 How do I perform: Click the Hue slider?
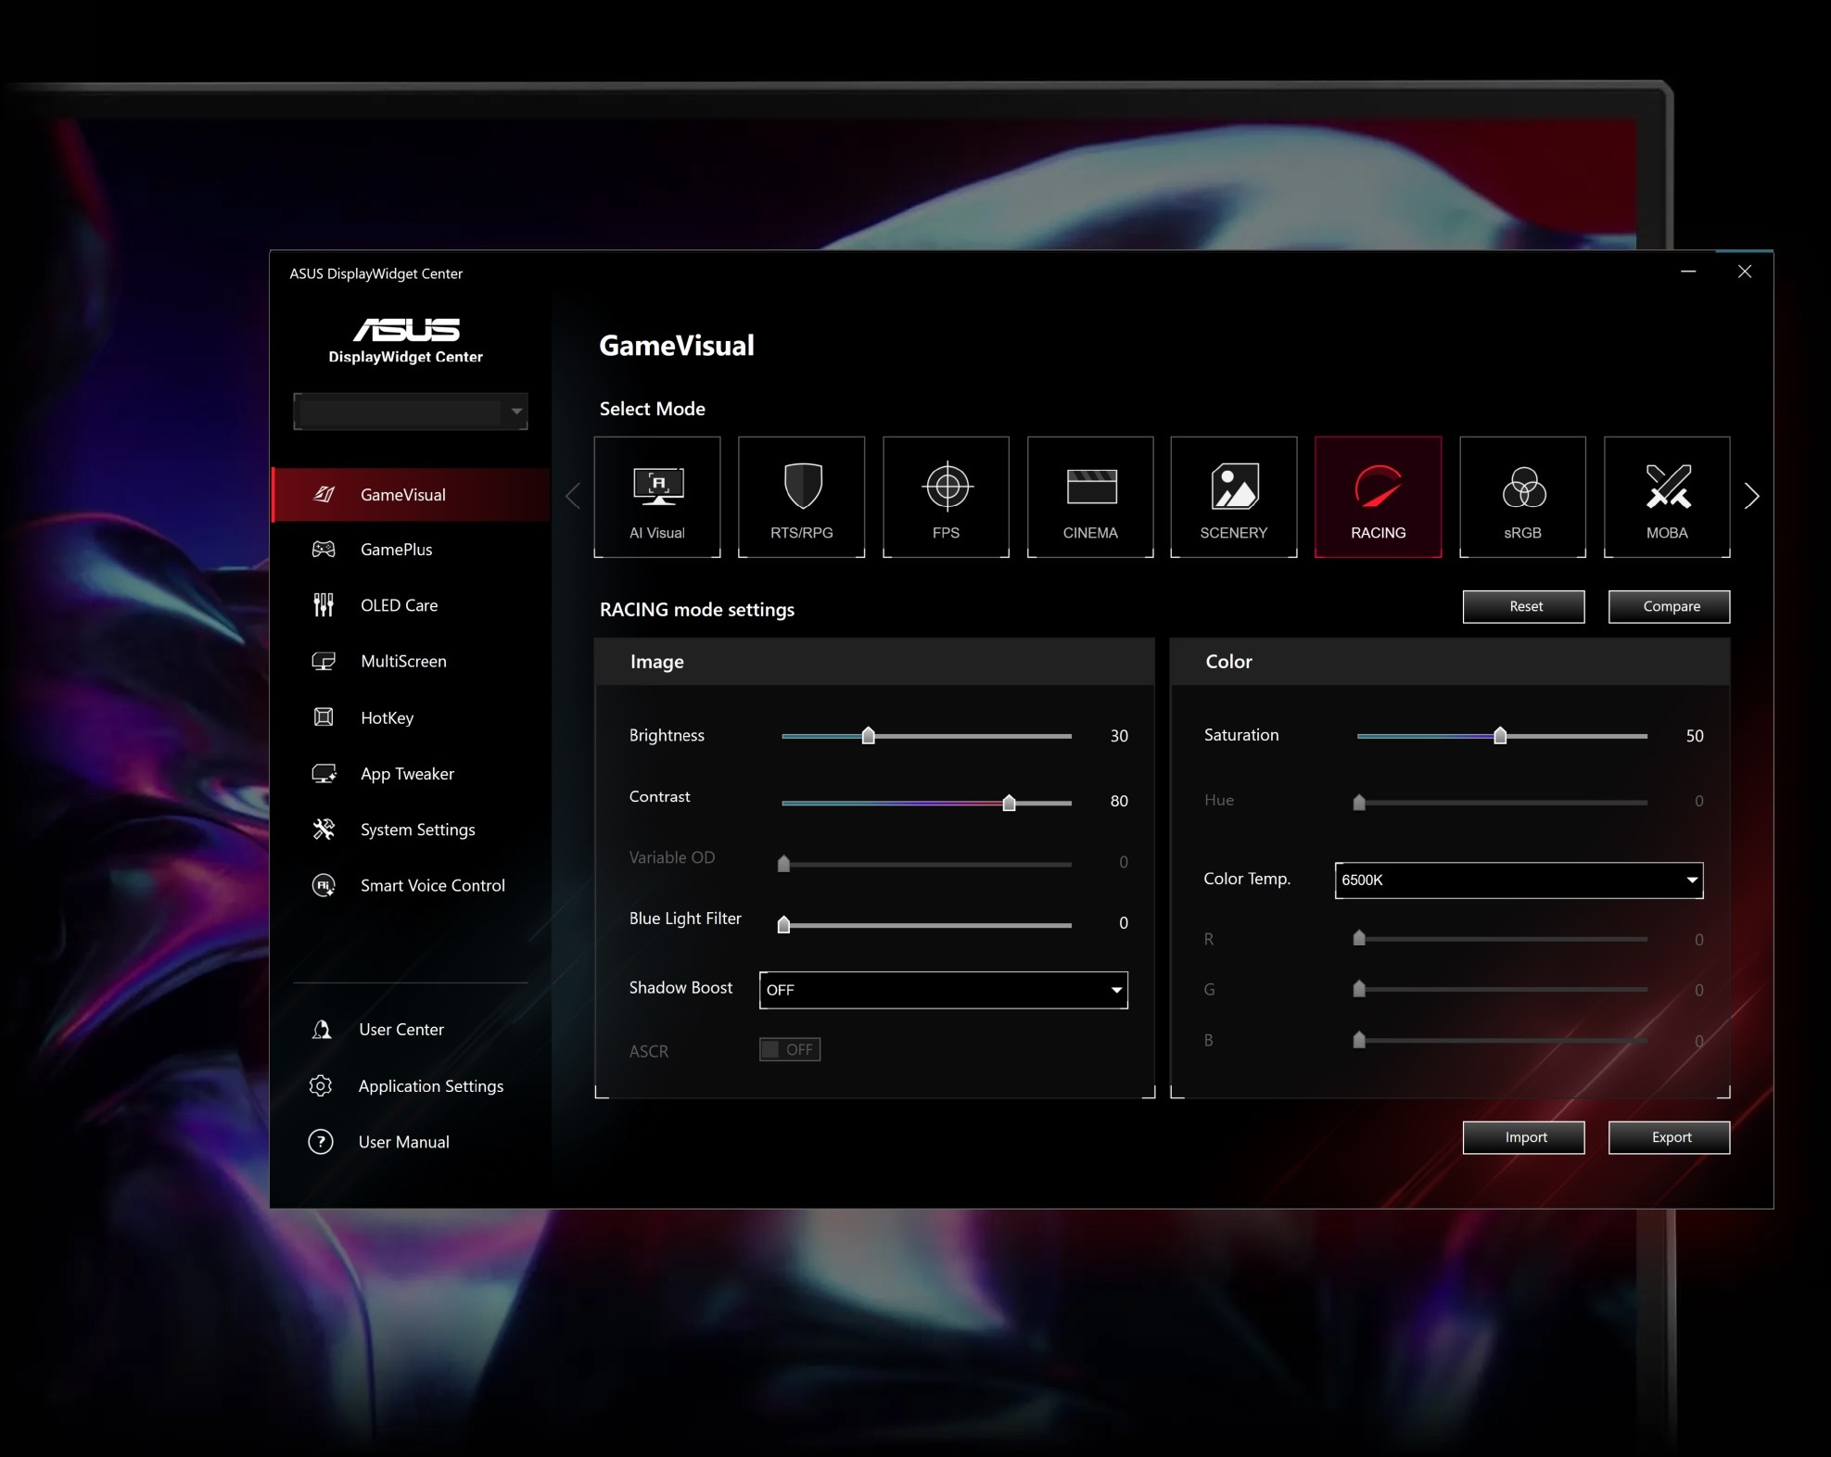(1502, 803)
